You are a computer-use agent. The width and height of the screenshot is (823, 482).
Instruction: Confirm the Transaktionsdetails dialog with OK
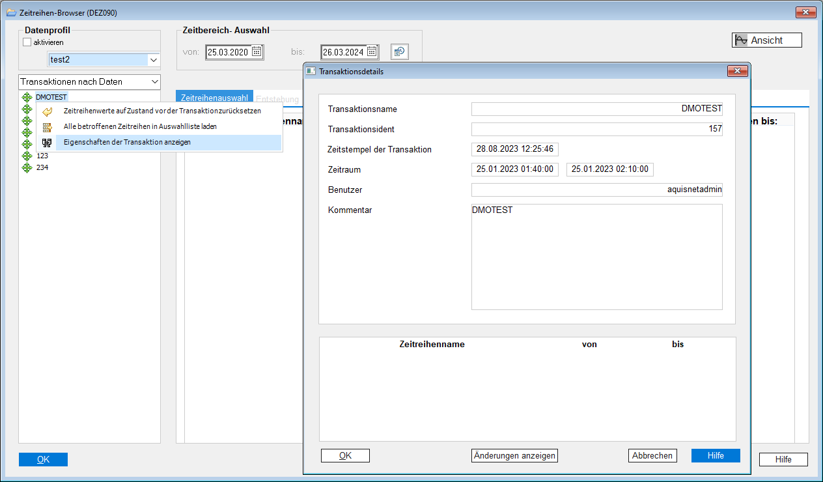(345, 456)
